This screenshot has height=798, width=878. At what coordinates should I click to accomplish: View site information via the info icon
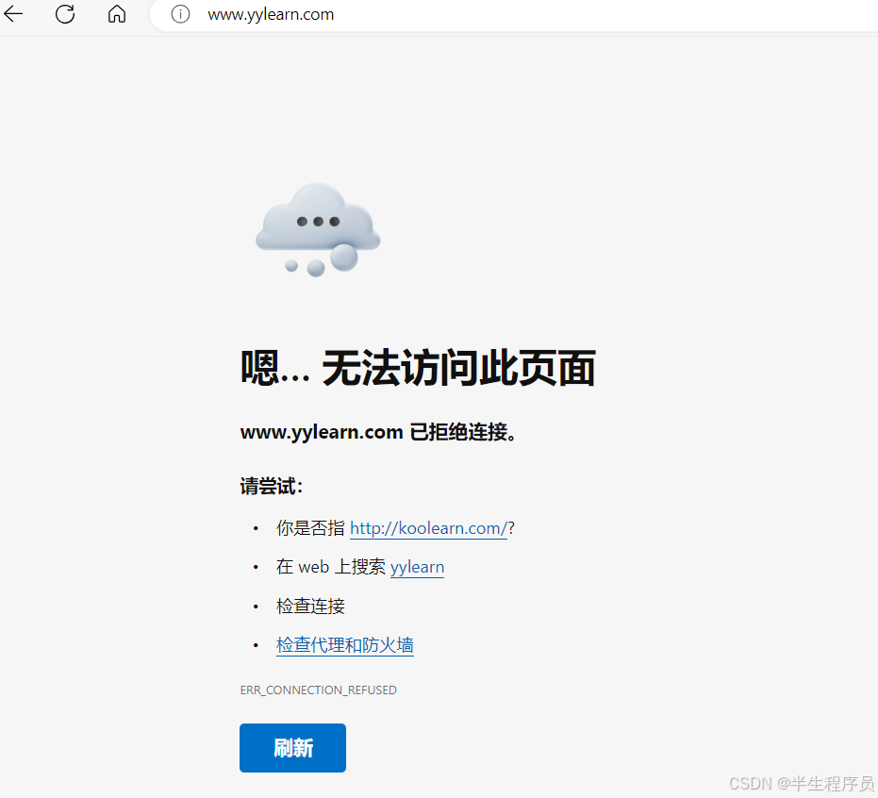pyautogui.click(x=180, y=14)
